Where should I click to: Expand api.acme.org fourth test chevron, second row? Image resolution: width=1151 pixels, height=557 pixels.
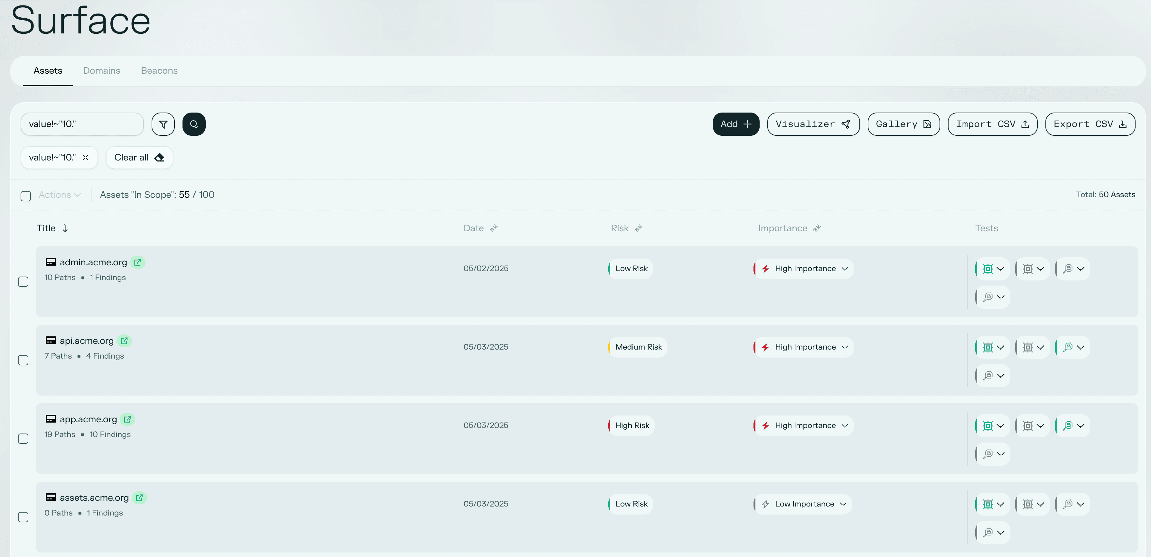(1001, 376)
